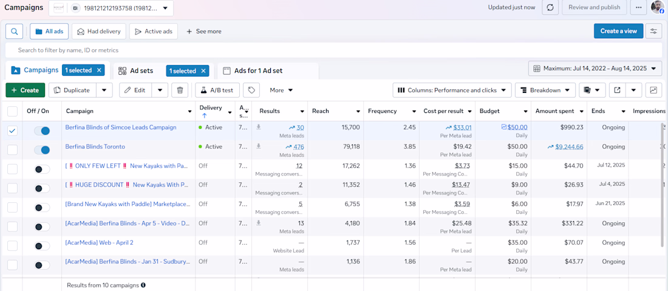Screen dimensions: 668x291
Task: Turn on the ONLY FEW LEFT kayaks campaign toggle
Action: coord(42,169)
